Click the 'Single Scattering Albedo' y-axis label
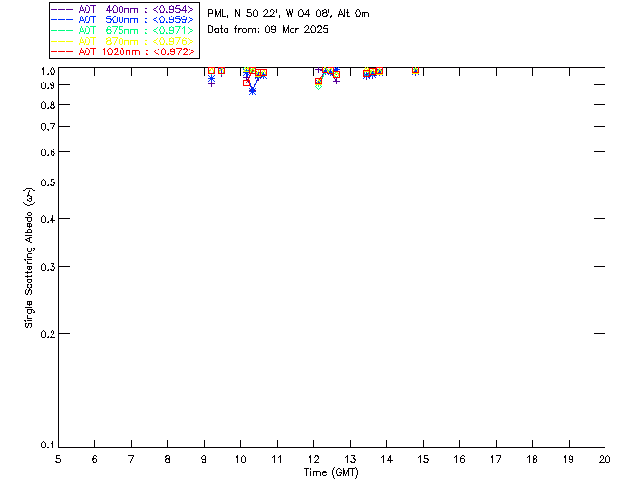Image resolution: width=622 pixels, height=497 pixels. pyautogui.click(x=30, y=258)
